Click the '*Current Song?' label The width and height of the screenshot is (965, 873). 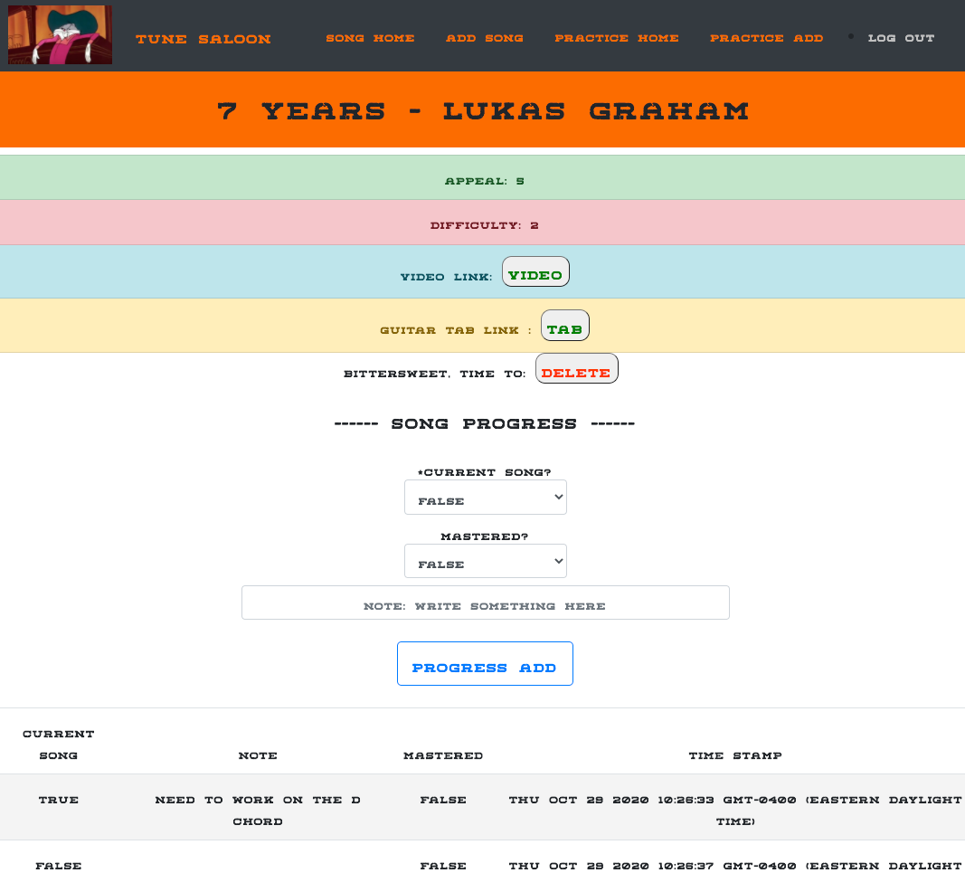point(485,473)
